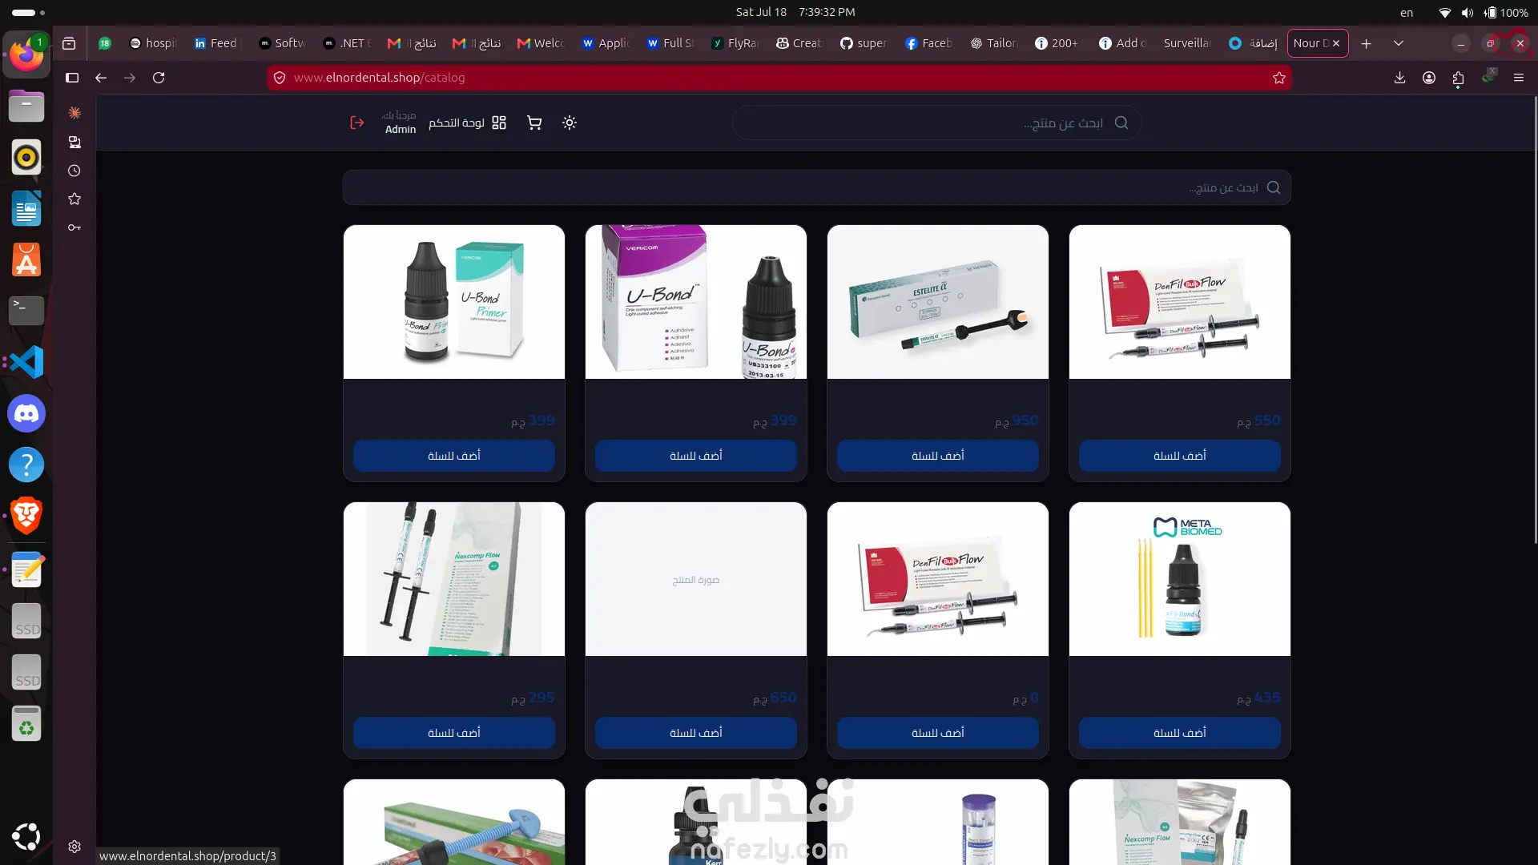Add the 650 placeholder-image product to cart
Screen dimensions: 1538x865
coord(696,733)
